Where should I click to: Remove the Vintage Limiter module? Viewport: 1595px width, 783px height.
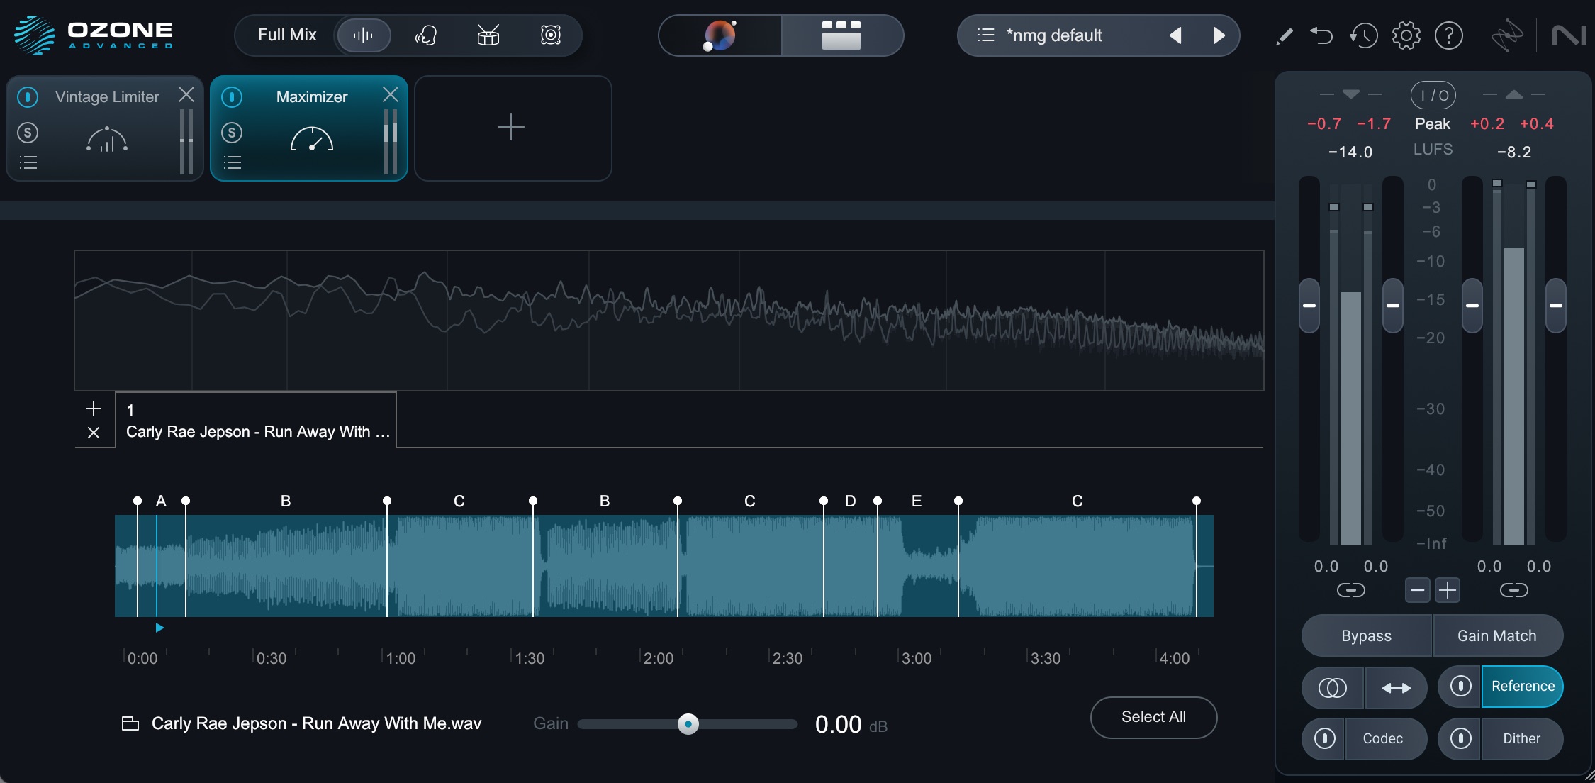click(186, 94)
